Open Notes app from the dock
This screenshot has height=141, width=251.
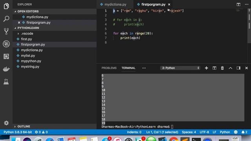[x=83, y=139]
